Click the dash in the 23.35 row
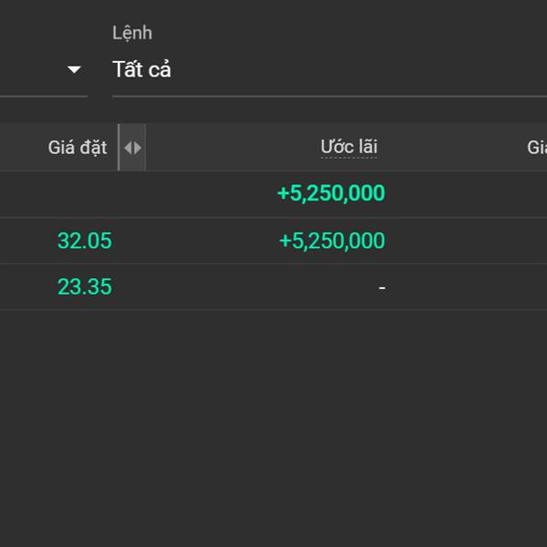Screen dimensions: 547x547 coord(382,287)
